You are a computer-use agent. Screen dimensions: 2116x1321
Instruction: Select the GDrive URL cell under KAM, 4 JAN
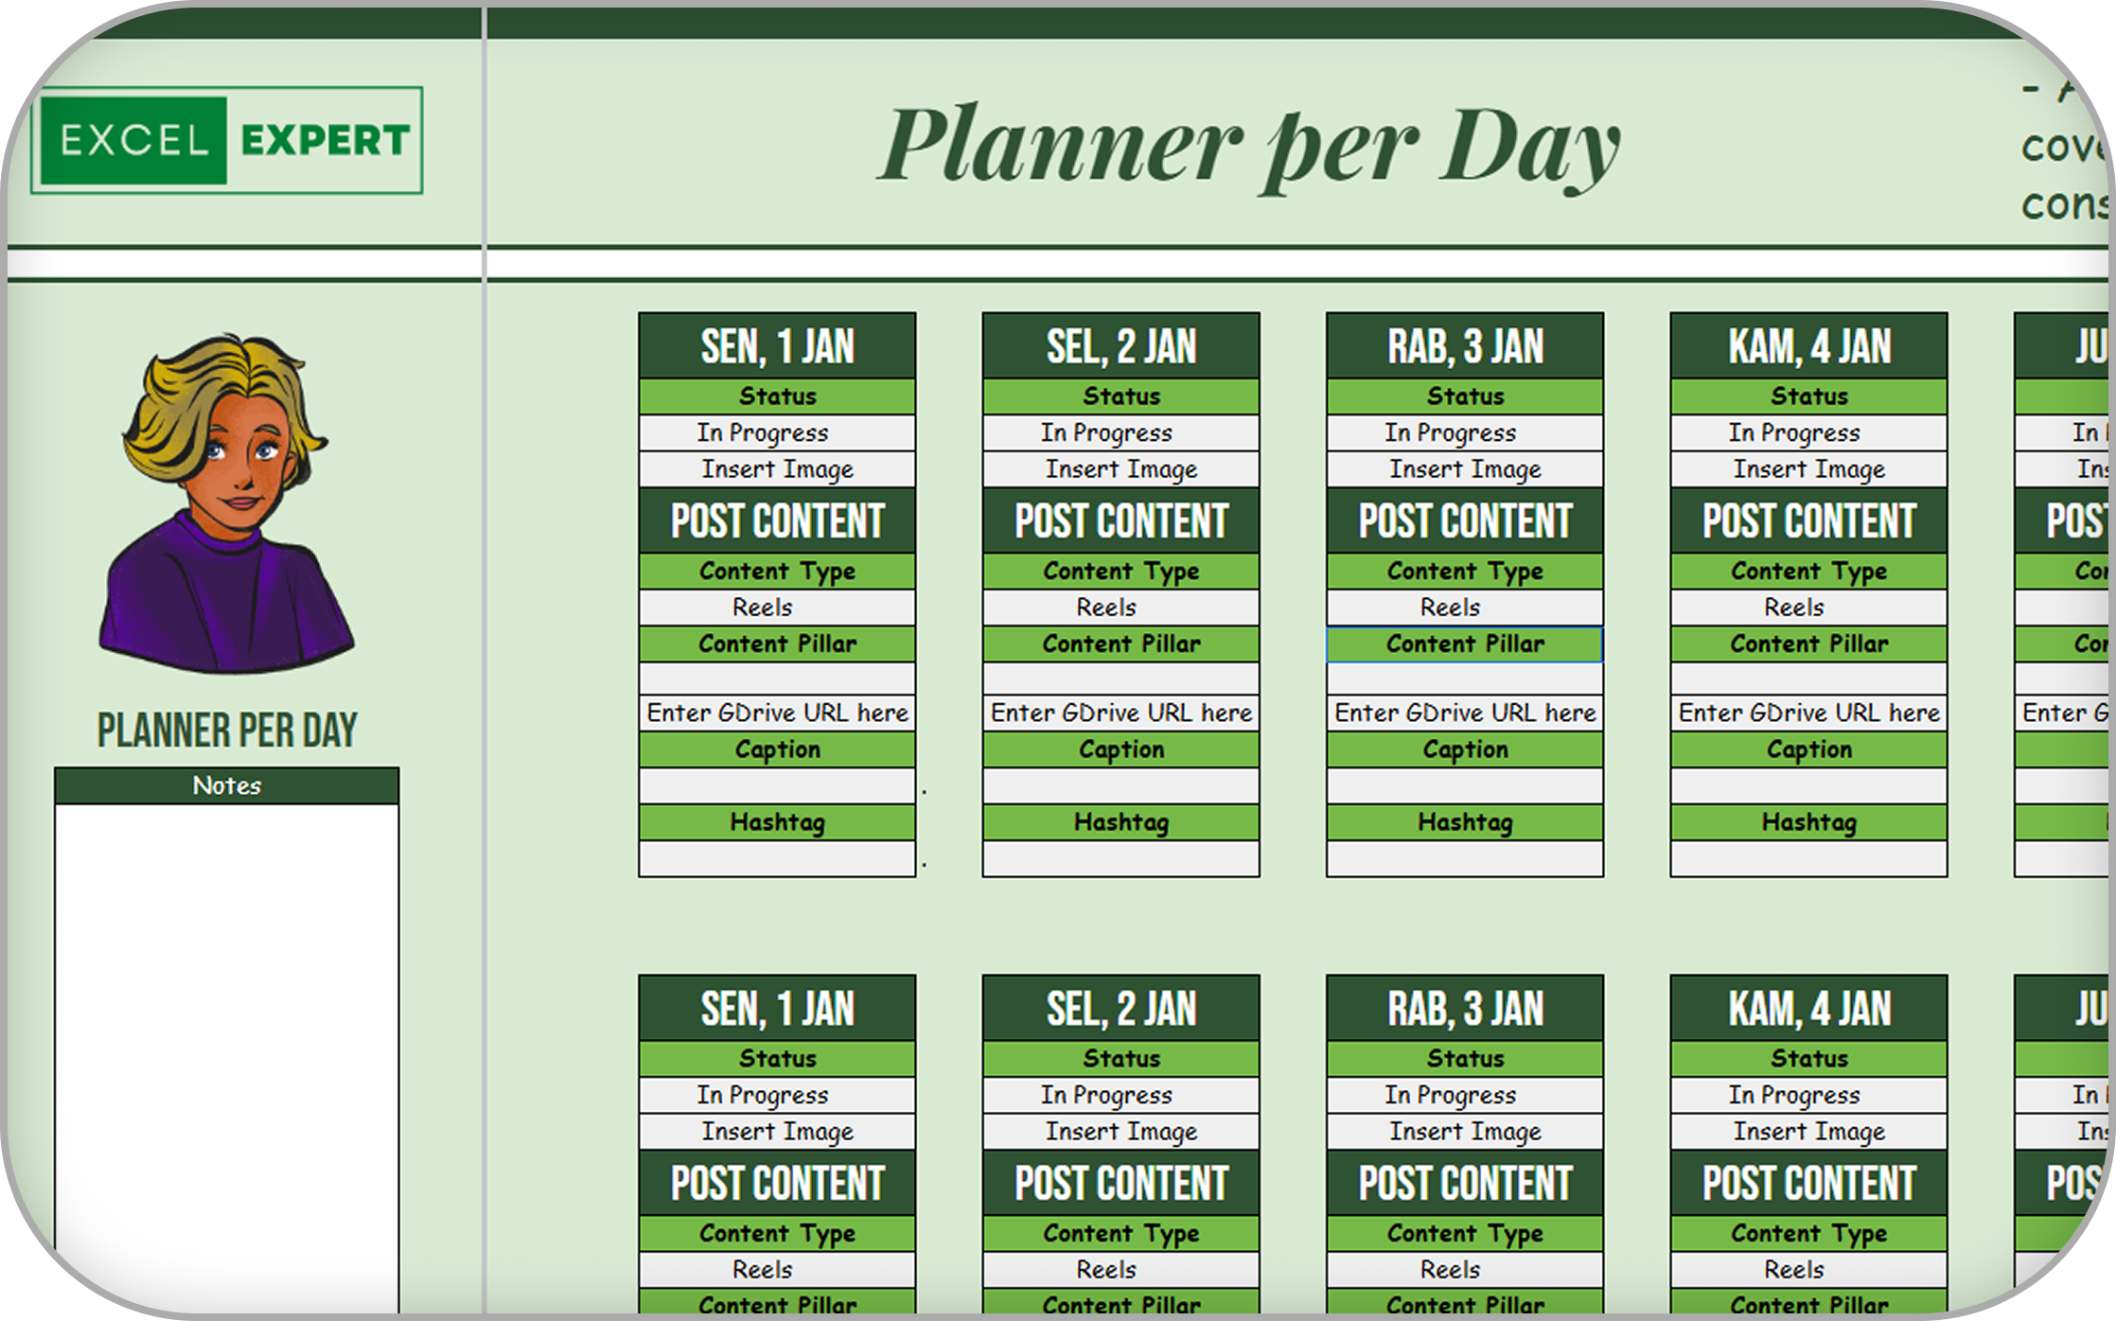point(1807,713)
